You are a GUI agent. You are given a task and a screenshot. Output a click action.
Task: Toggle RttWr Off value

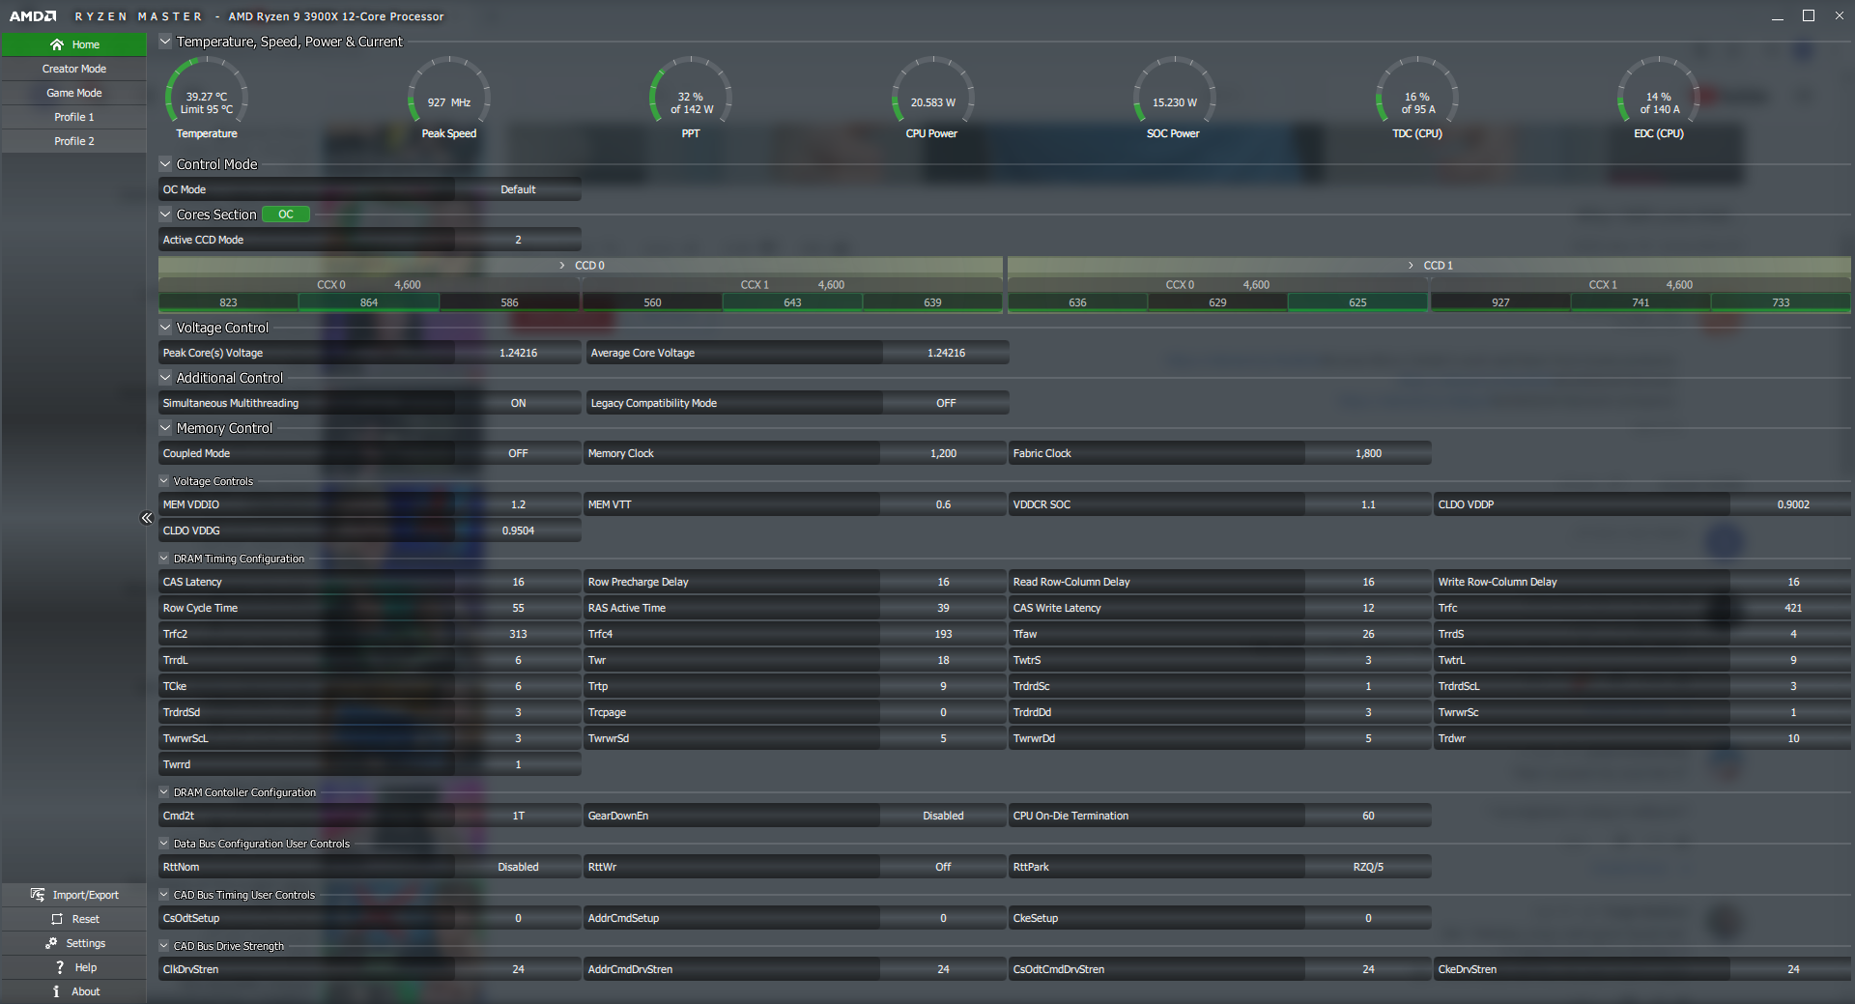(x=943, y=867)
